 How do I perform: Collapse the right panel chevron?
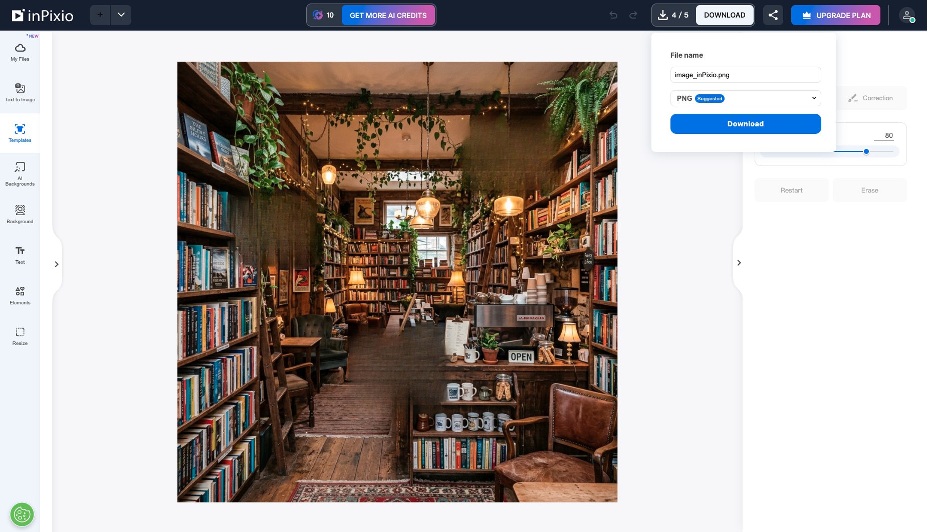739,263
